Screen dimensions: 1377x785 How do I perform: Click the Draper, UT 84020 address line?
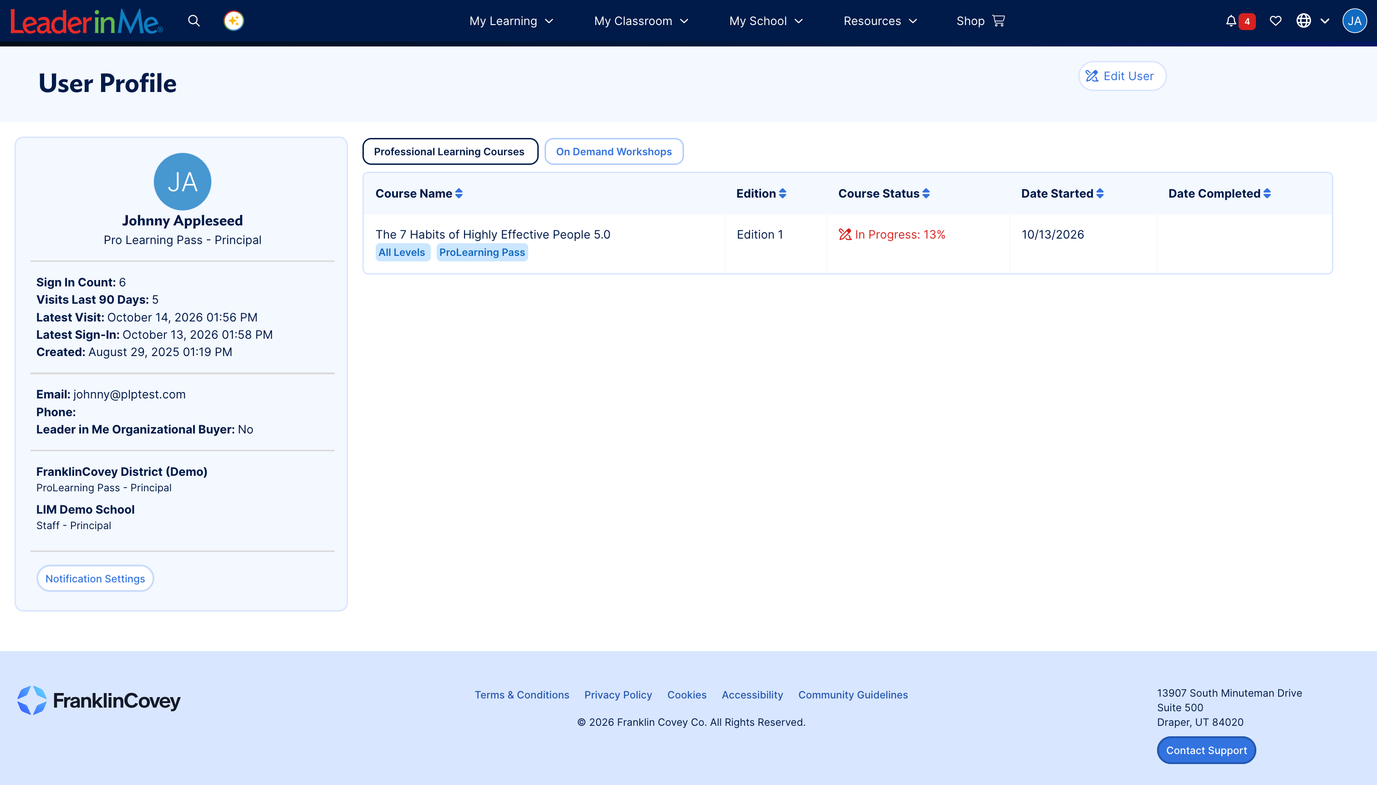click(1200, 722)
